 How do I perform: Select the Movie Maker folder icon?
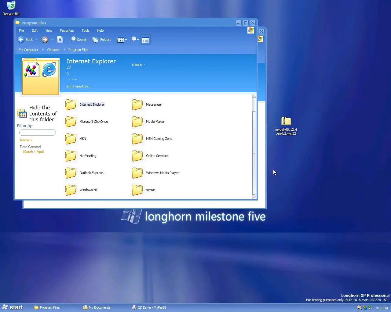137,122
